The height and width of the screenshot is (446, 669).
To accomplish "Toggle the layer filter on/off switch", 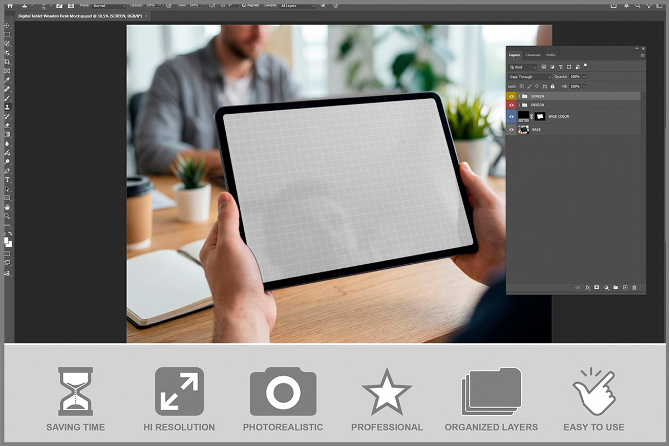I will [x=585, y=66].
